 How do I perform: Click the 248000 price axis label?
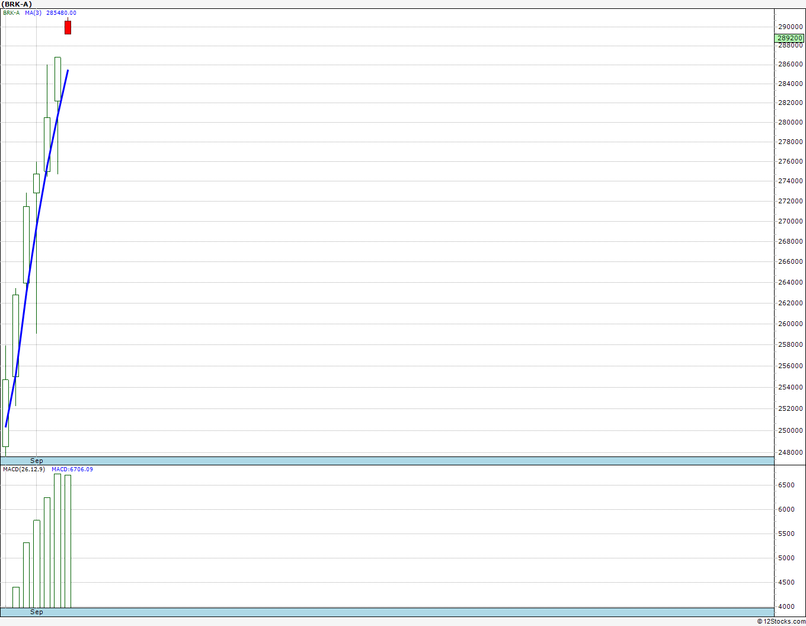point(791,452)
